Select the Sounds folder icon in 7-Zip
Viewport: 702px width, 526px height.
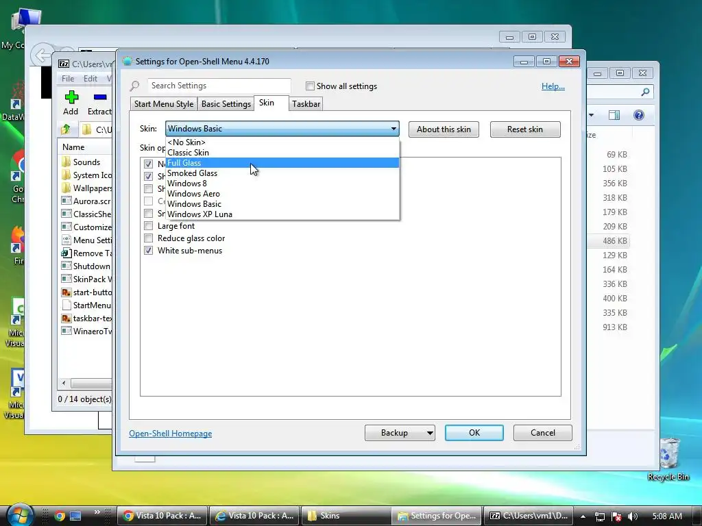[x=66, y=162]
